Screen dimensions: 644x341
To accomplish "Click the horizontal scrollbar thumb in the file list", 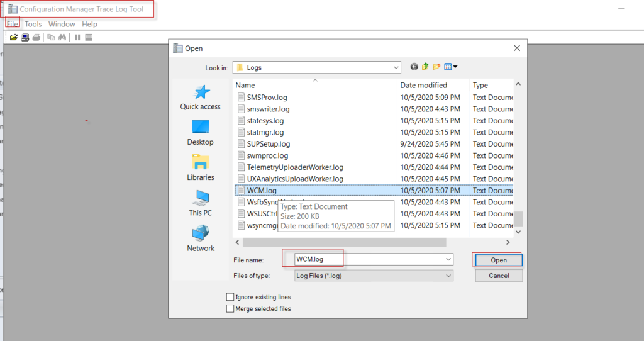I will pos(344,242).
